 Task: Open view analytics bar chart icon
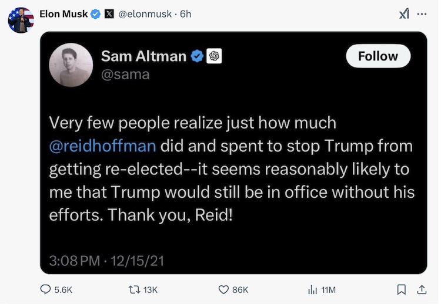click(313, 289)
